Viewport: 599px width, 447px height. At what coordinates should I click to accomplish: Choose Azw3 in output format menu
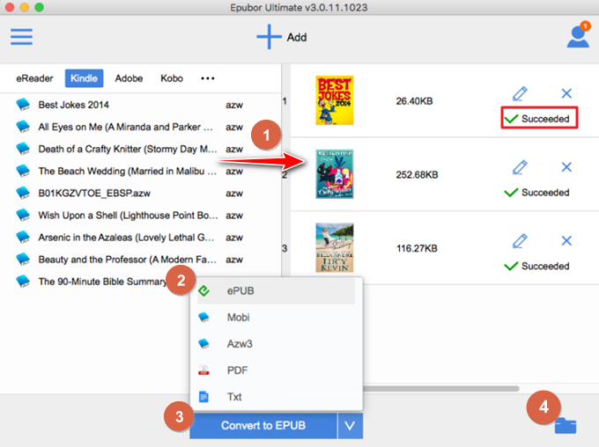pos(277,344)
